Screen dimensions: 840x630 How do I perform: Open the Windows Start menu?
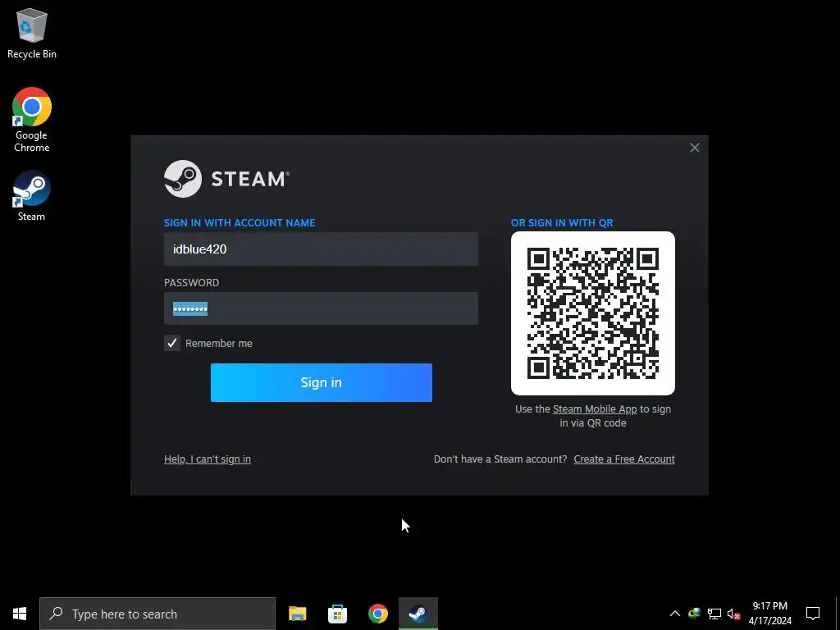point(20,614)
